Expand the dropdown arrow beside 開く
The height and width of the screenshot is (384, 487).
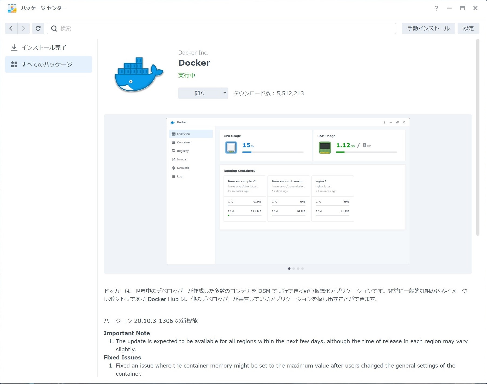[225, 93]
